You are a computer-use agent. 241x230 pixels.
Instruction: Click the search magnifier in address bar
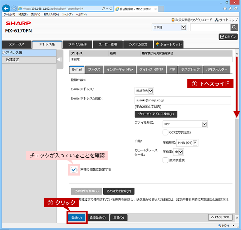104,9
